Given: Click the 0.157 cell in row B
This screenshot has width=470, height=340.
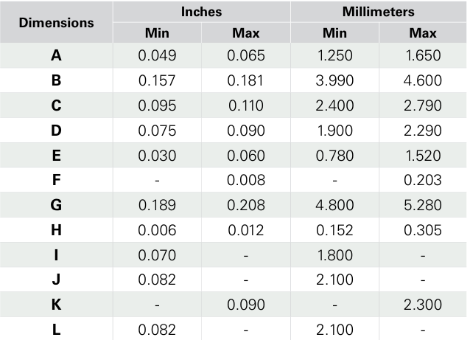Looking at the screenshot, I should coord(157,80).
